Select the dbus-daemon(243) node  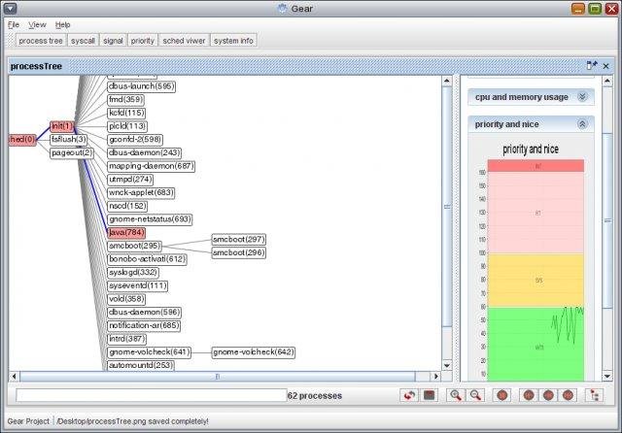coord(145,153)
